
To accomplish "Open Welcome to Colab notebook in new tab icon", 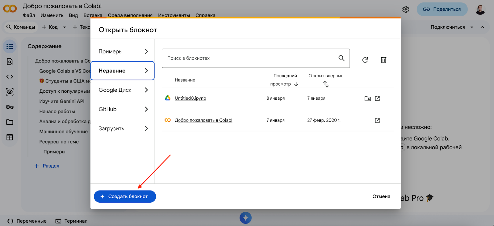I will [377, 120].
